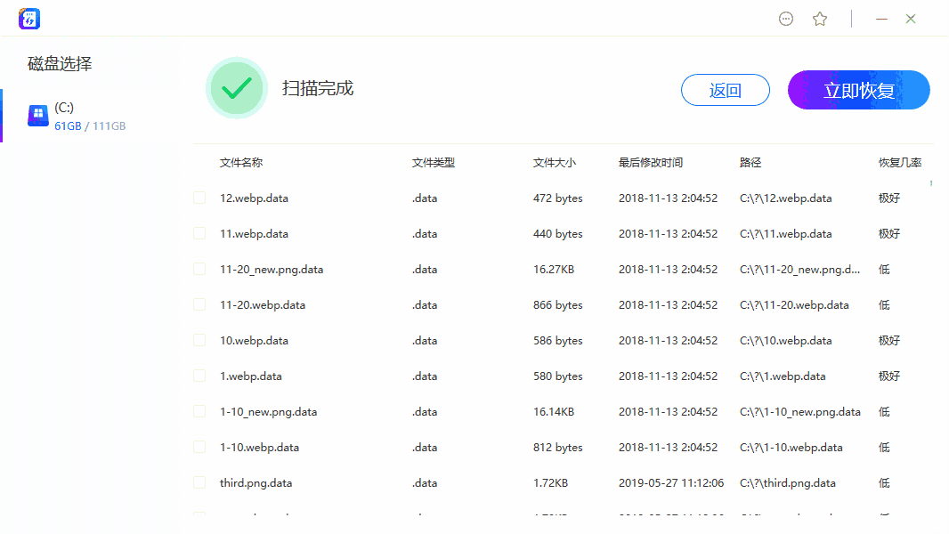This screenshot has height=534, width=949.
Task: Select the checkbox for 1-10.webp.data
Action: coord(199,447)
